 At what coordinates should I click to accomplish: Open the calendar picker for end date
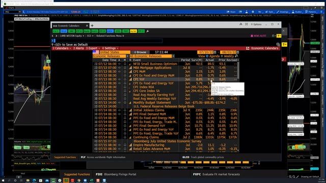point(238,52)
